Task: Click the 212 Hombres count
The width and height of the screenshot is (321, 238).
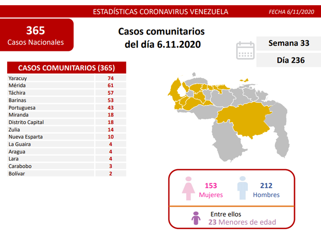Action: point(266,190)
